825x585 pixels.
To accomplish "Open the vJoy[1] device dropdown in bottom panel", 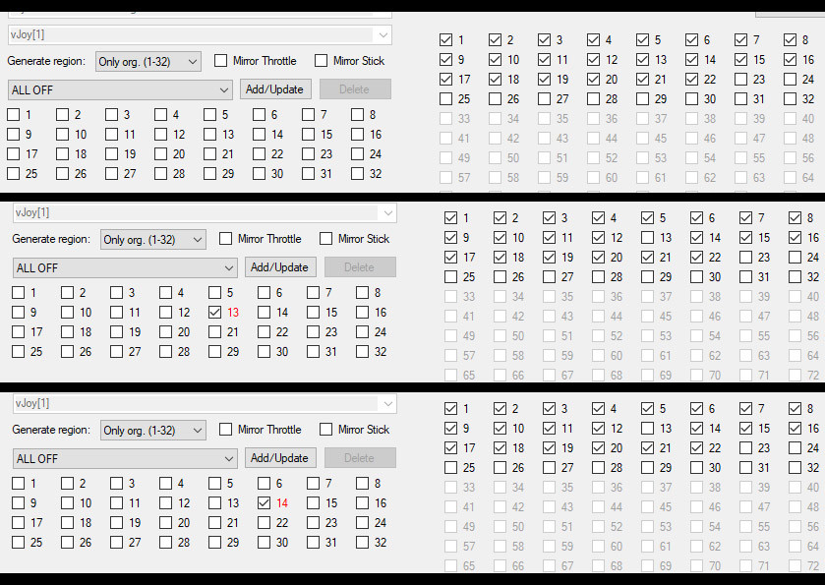I will pos(205,403).
